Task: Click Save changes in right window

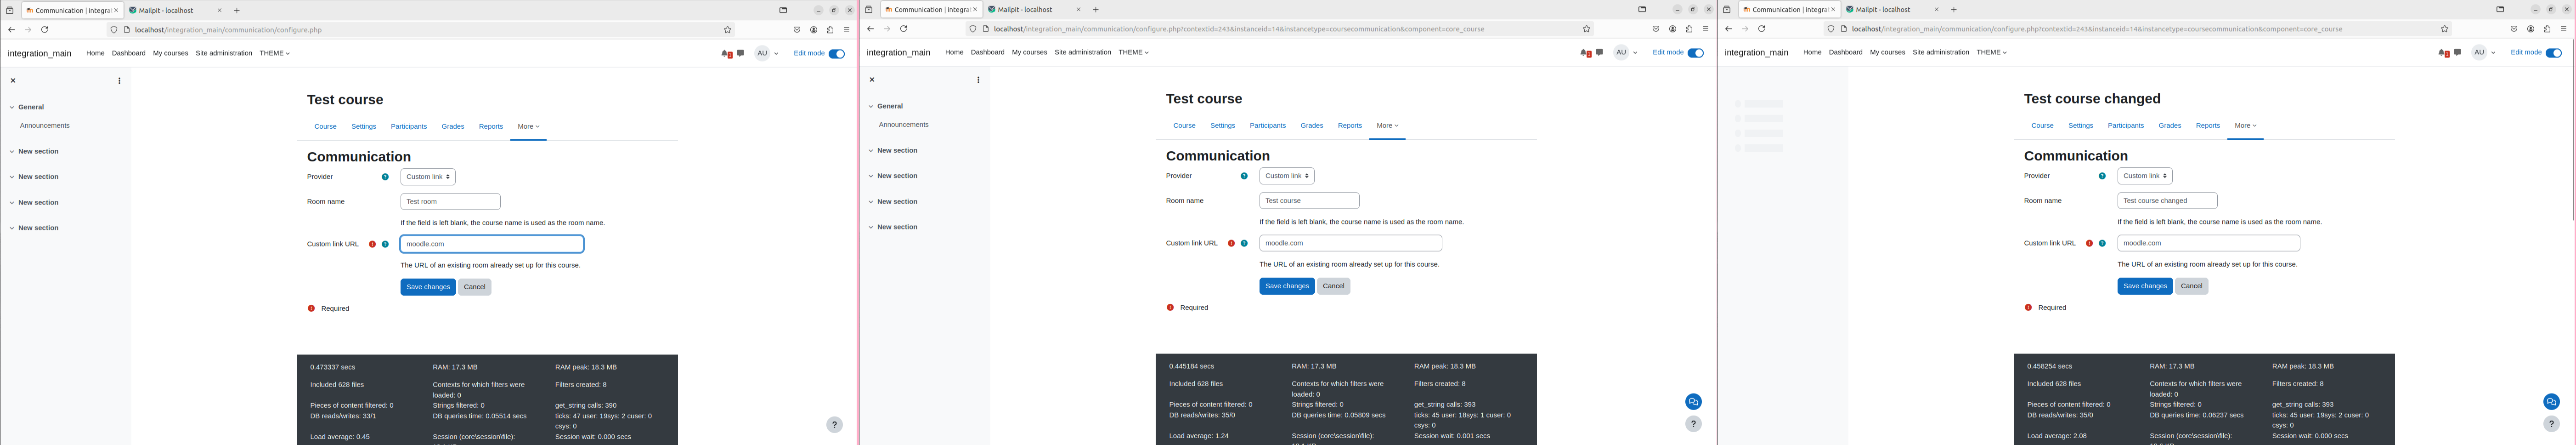Action: coord(2145,286)
